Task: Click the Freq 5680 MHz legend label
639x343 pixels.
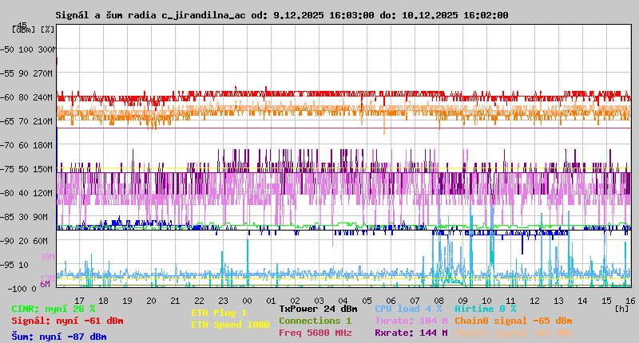Action: [x=315, y=333]
